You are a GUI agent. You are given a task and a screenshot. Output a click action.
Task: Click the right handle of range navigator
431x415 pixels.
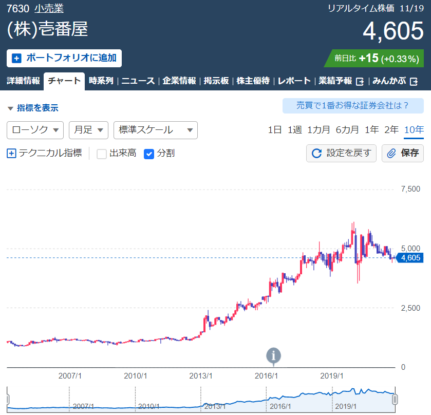(395, 399)
